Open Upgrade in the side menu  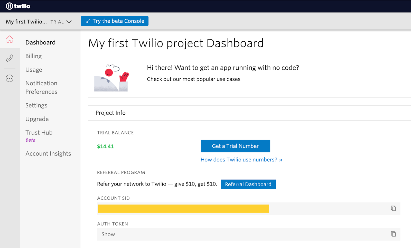[x=37, y=119]
